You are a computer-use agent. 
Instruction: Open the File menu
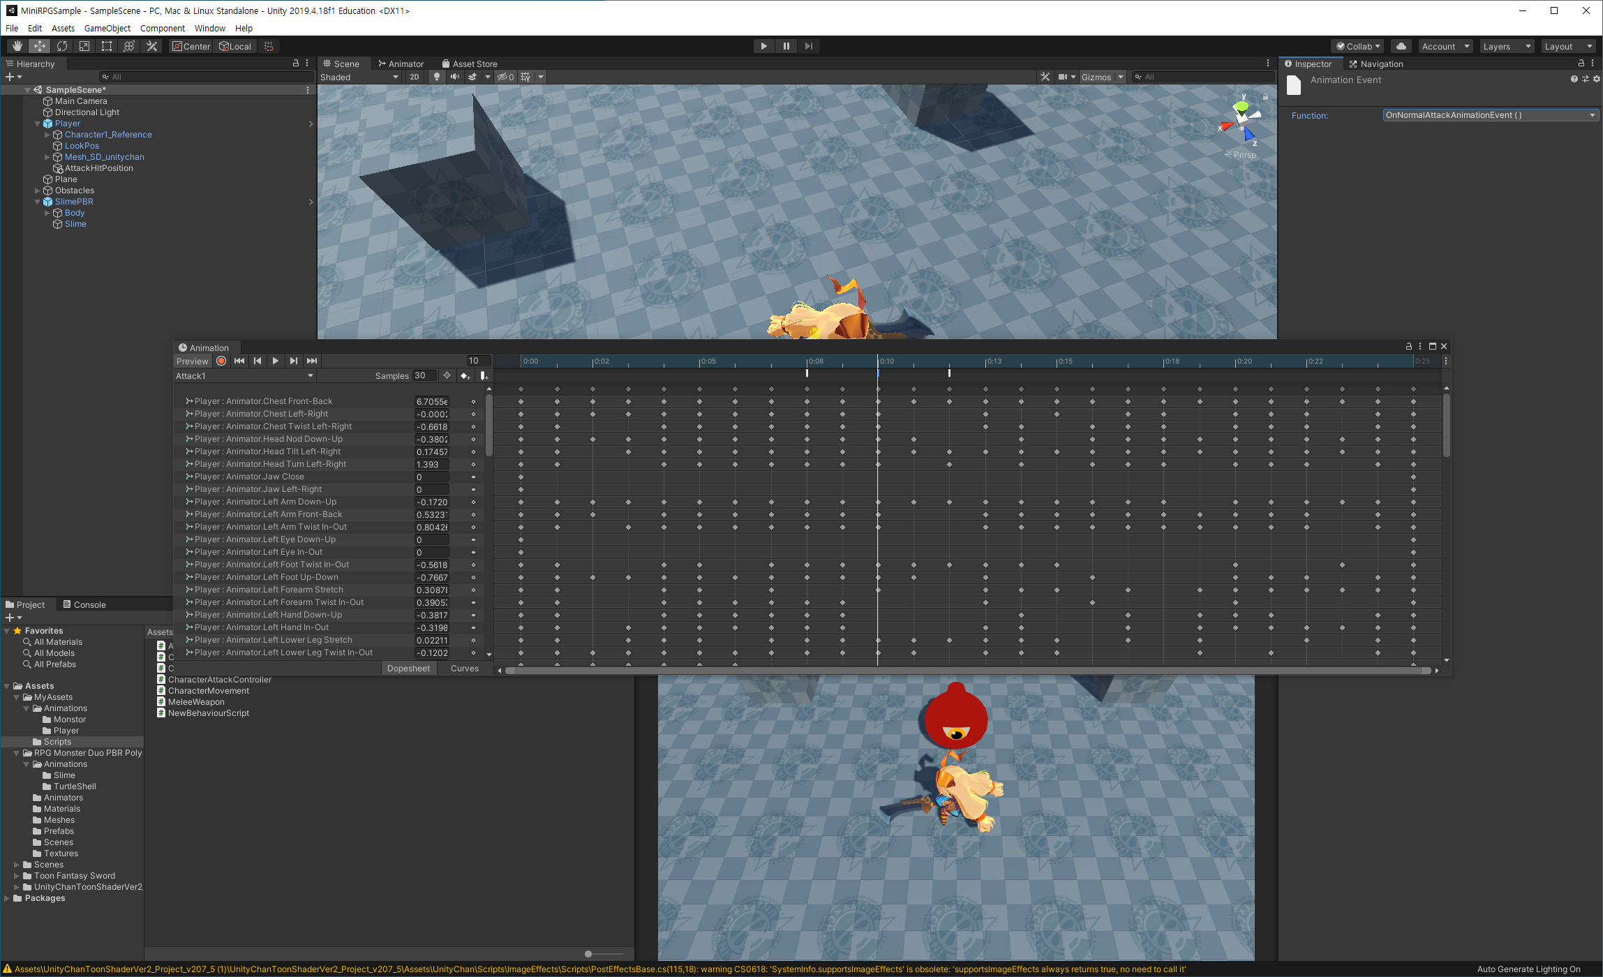click(x=12, y=28)
